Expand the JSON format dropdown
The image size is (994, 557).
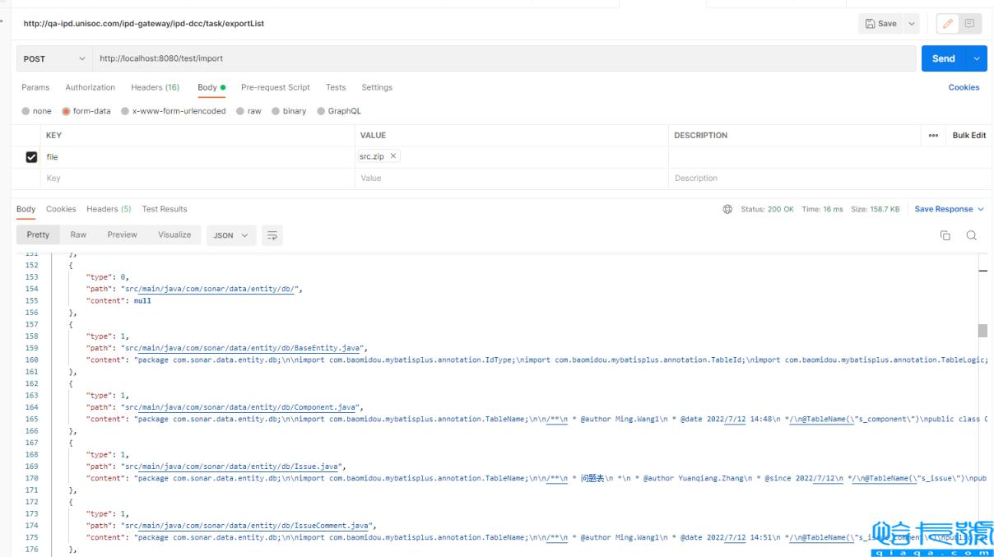tap(230, 235)
